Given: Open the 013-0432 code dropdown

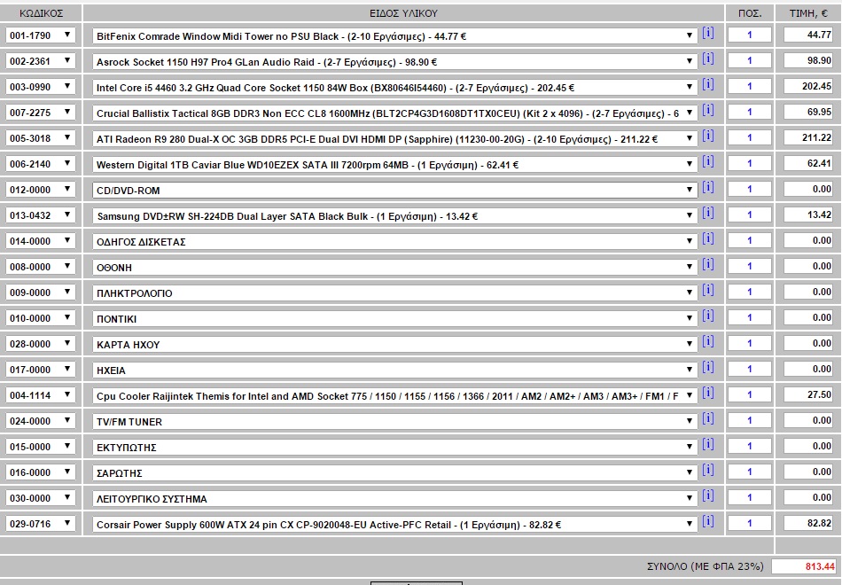Looking at the screenshot, I should tap(41, 215).
